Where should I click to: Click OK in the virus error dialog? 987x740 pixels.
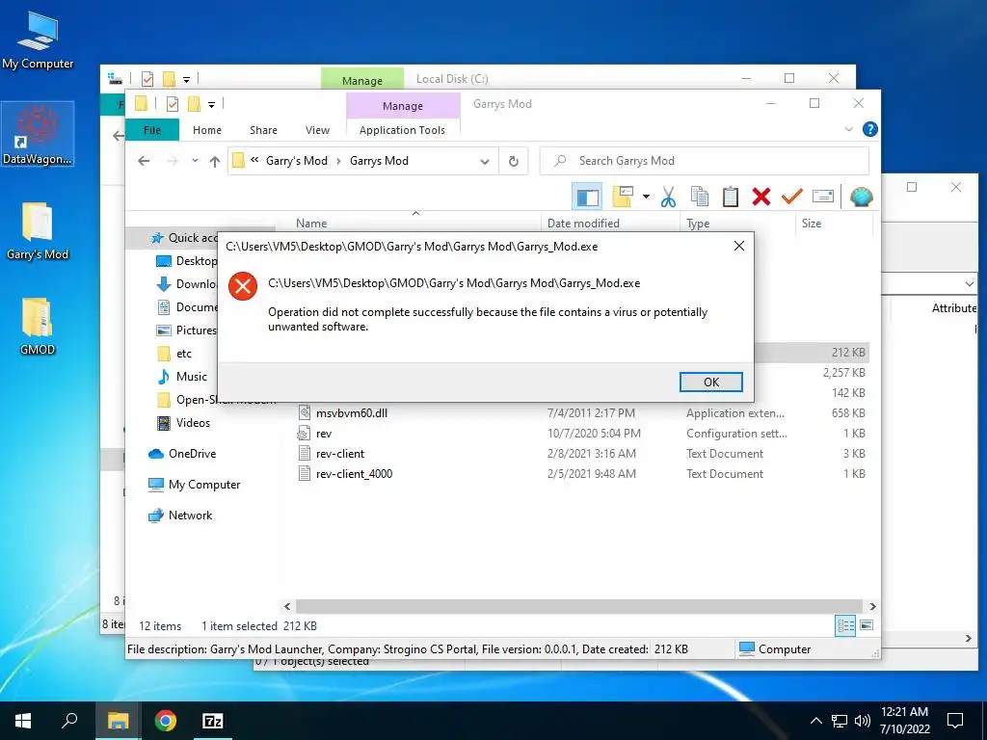[710, 382]
